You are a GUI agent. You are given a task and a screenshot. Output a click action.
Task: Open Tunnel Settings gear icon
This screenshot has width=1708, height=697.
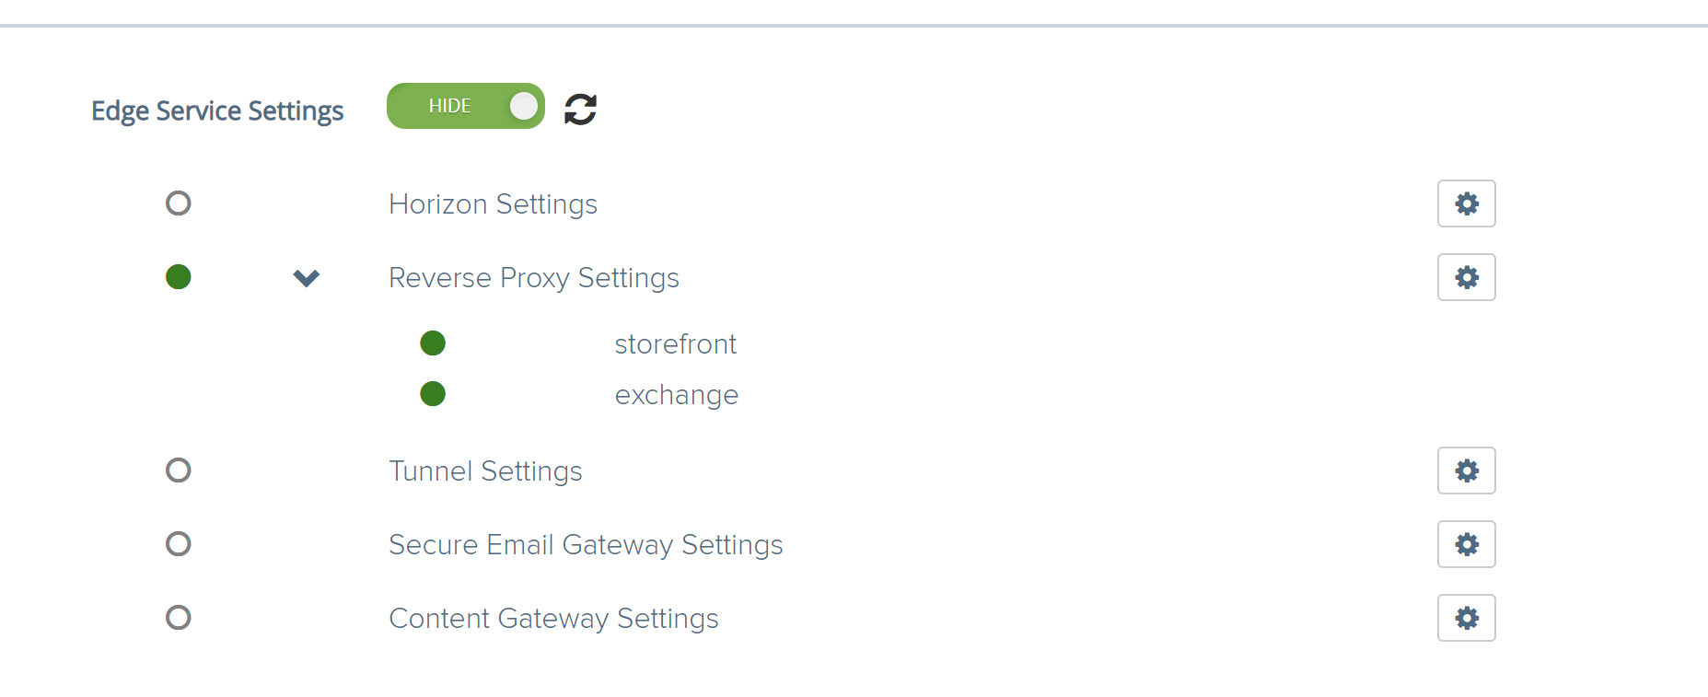(x=1466, y=470)
